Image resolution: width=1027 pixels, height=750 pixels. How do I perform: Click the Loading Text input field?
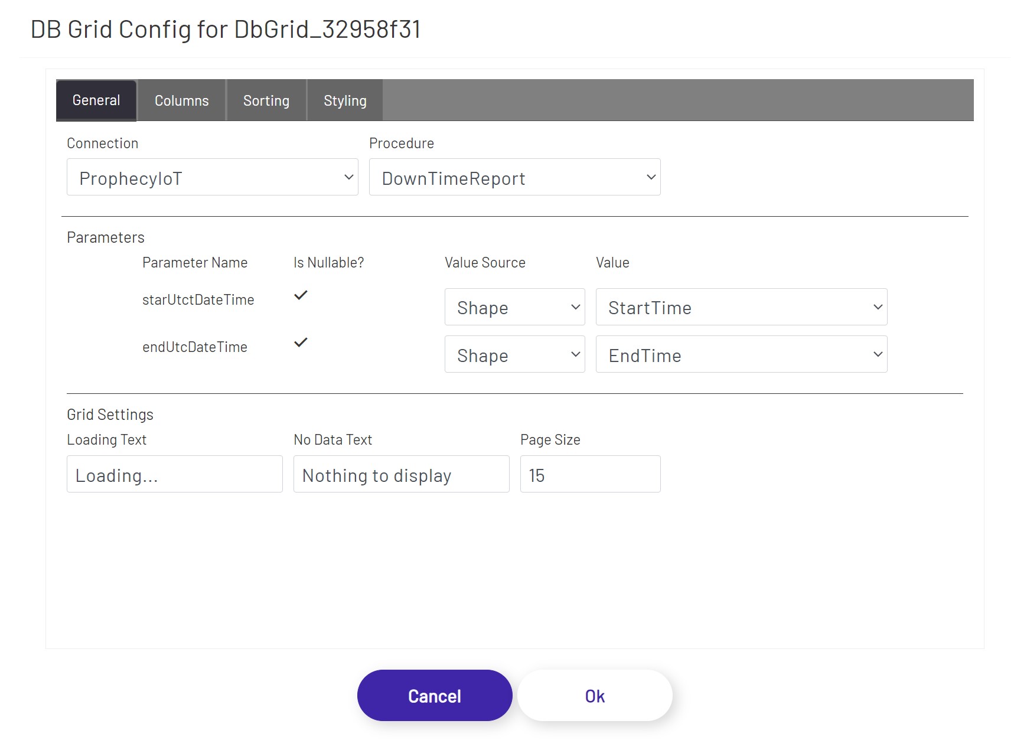click(x=174, y=474)
